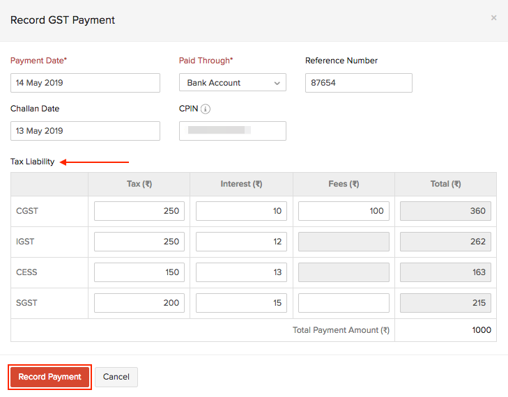Image resolution: width=508 pixels, height=397 pixels.
Task: Edit the CGST Interest field
Action: [241, 211]
